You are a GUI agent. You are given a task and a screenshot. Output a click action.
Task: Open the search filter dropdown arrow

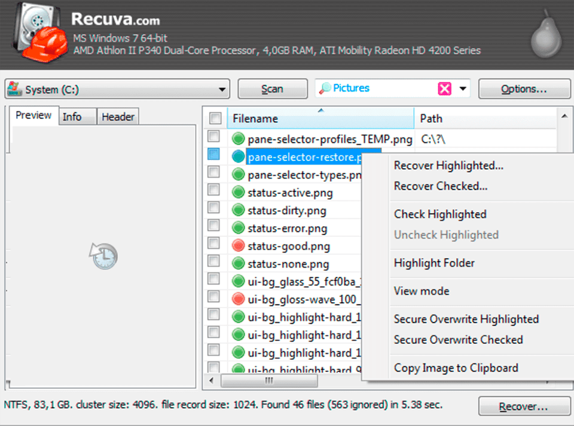[462, 88]
